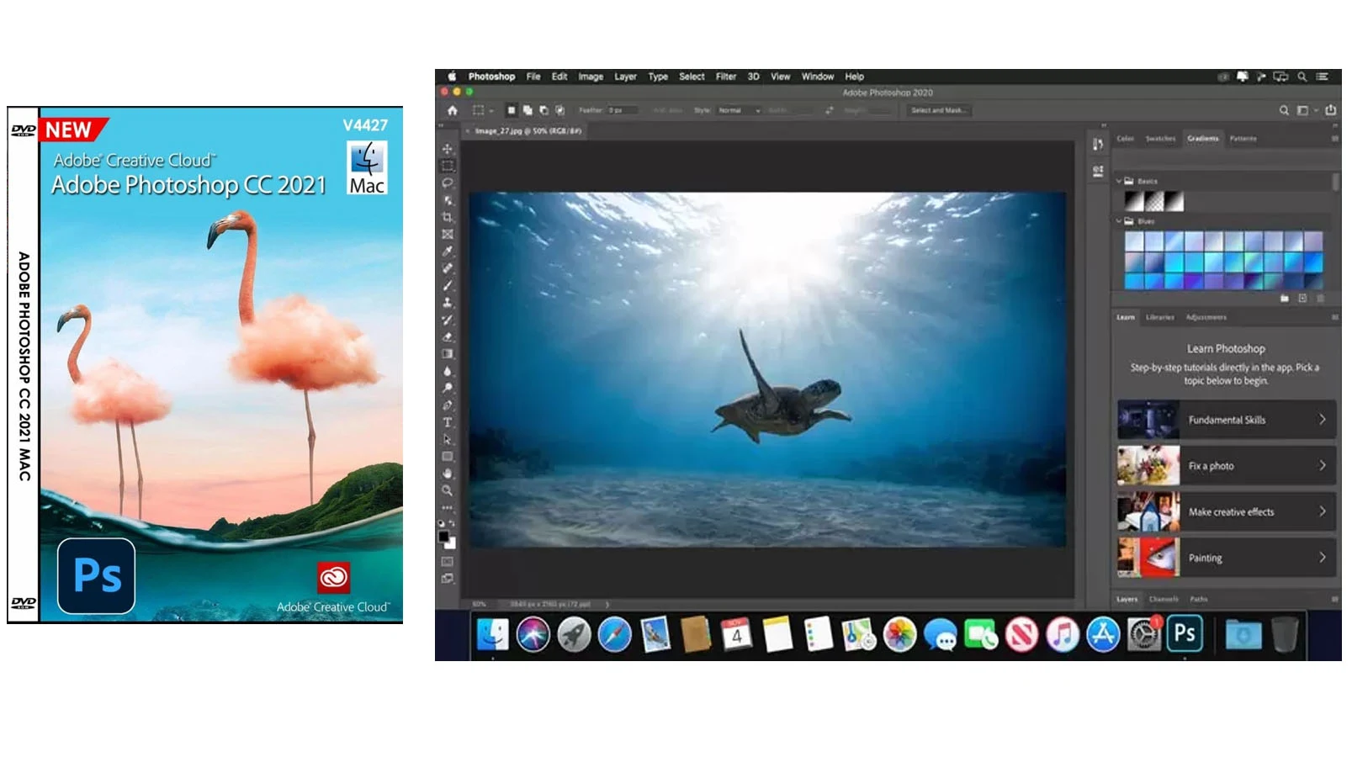Toggle Intersect with selection mode
The width and height of the screenshot is (1368, 757).
(559, 110)
